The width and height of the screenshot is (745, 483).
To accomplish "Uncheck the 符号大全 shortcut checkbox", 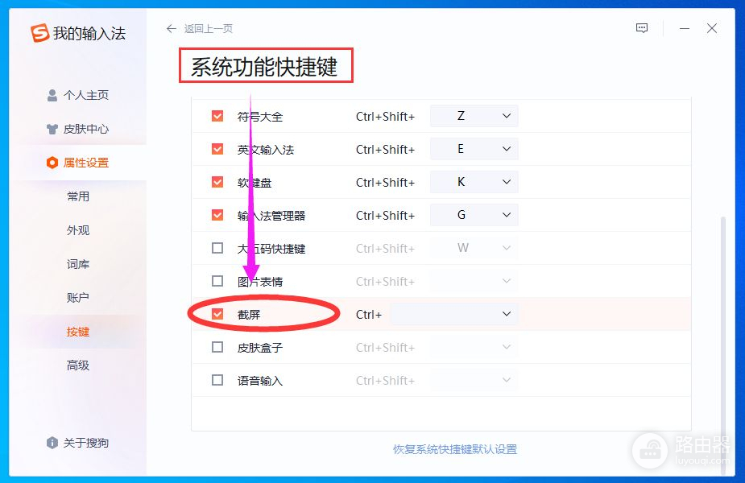I will [x=217, y=117].
